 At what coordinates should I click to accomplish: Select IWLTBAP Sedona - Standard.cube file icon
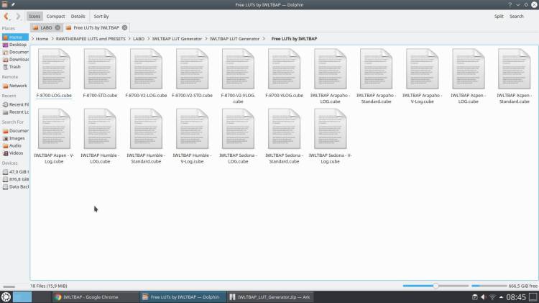tap(285, 128)
